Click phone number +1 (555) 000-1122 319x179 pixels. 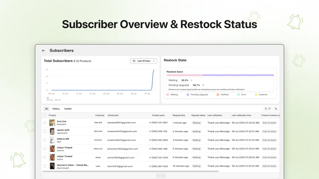(x=158, y=131)
